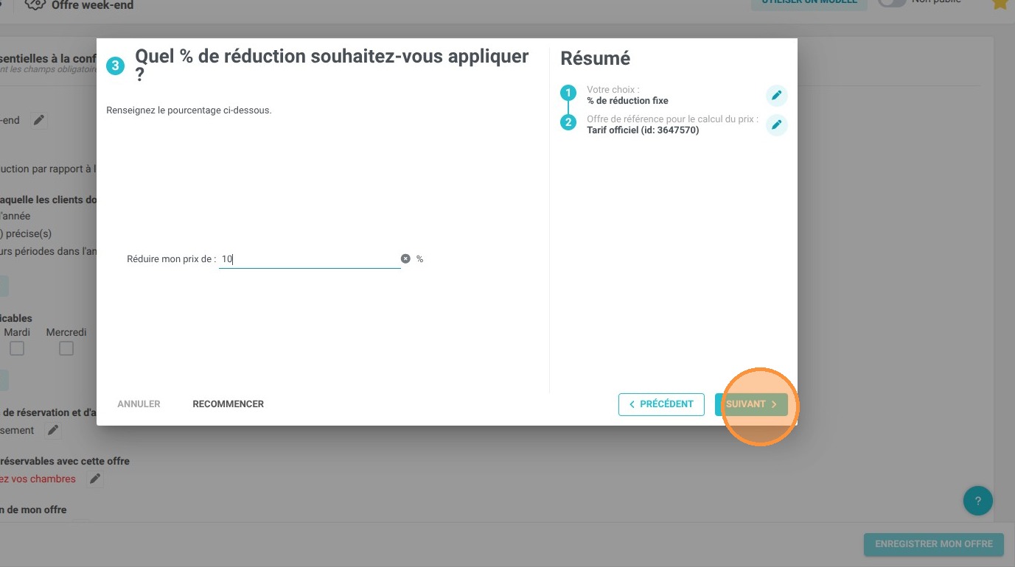The image size is (1015, 567).
Task: Click 'Renseignez le pourcentage ci-dessous' text
Action: click(189, 110)
